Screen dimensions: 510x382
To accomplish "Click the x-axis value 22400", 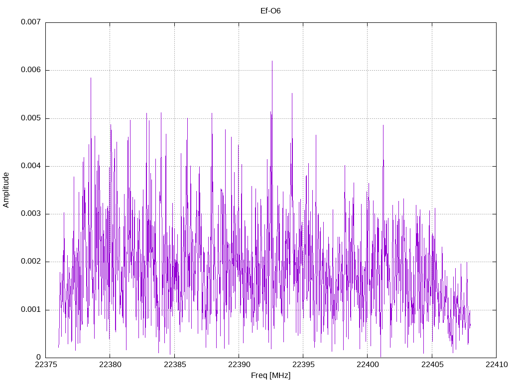I will tap(368, 365).
